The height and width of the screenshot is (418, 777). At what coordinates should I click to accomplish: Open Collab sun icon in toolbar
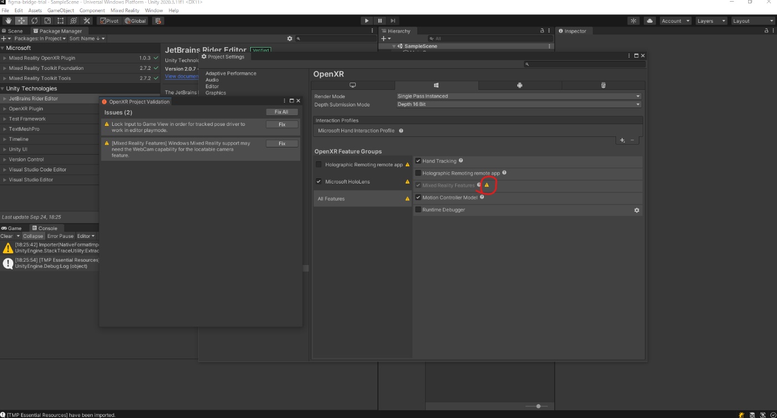pos(633,21)
